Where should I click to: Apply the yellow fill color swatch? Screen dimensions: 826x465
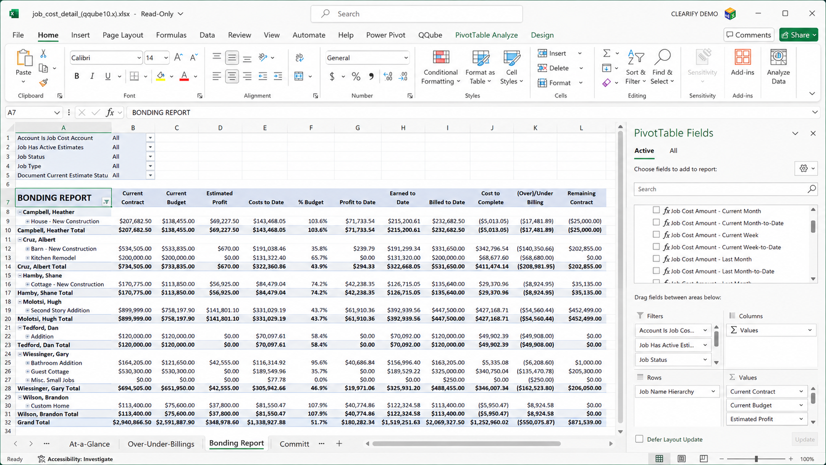click(x=161, y=77)
